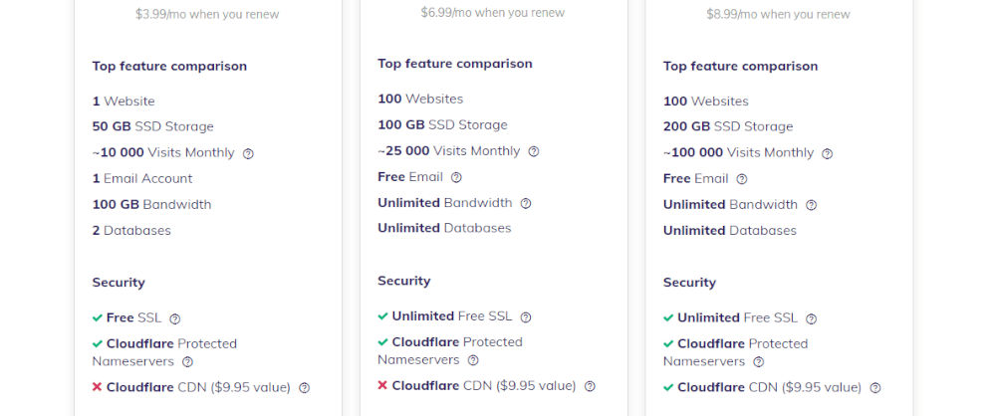Click help icon beside ~100 000 Visits Monthly

[x=827, y=153]
